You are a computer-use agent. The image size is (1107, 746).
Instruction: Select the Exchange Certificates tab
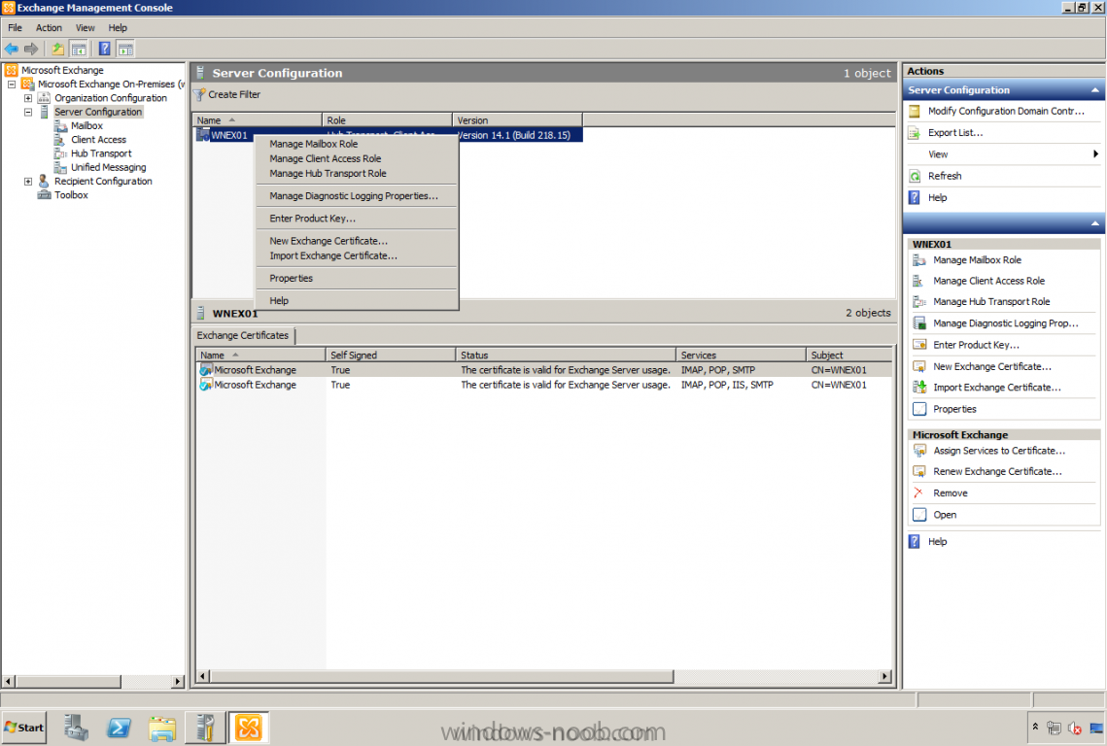[x=243, y=336]
